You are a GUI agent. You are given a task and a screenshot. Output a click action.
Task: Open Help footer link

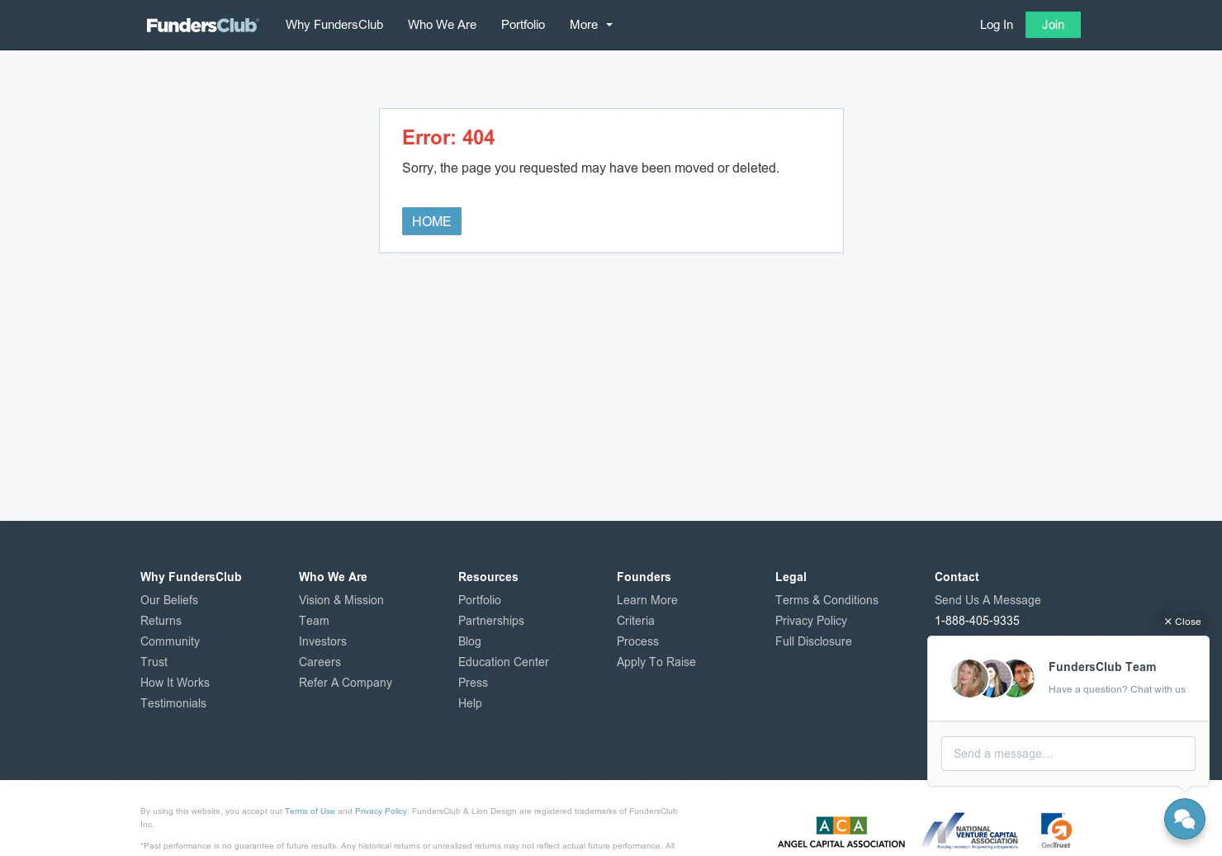470,703
